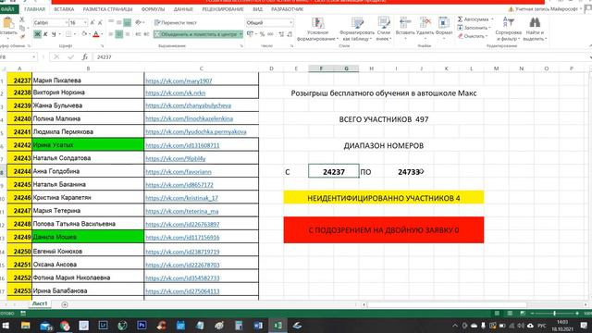Click the Decrease Font Size icon
Image resolution: width=592 pixels, height=333 pixels.
click(101, 22)
